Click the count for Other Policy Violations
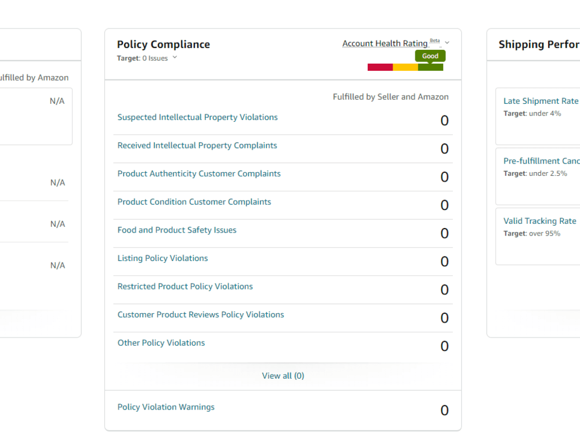 pyautogui.click(x=444, y=346)
